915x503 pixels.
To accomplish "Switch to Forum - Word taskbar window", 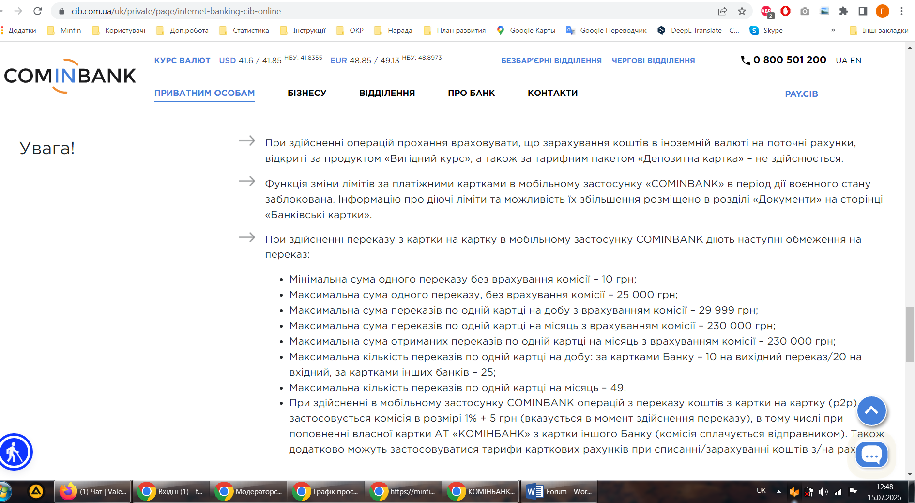I will click(559, 491).
